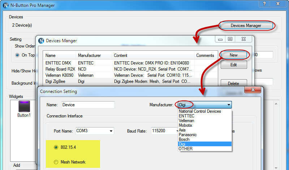Choose highlighted Digi in manufacturer list
The image size is (289, 170).
click(205, 144)
